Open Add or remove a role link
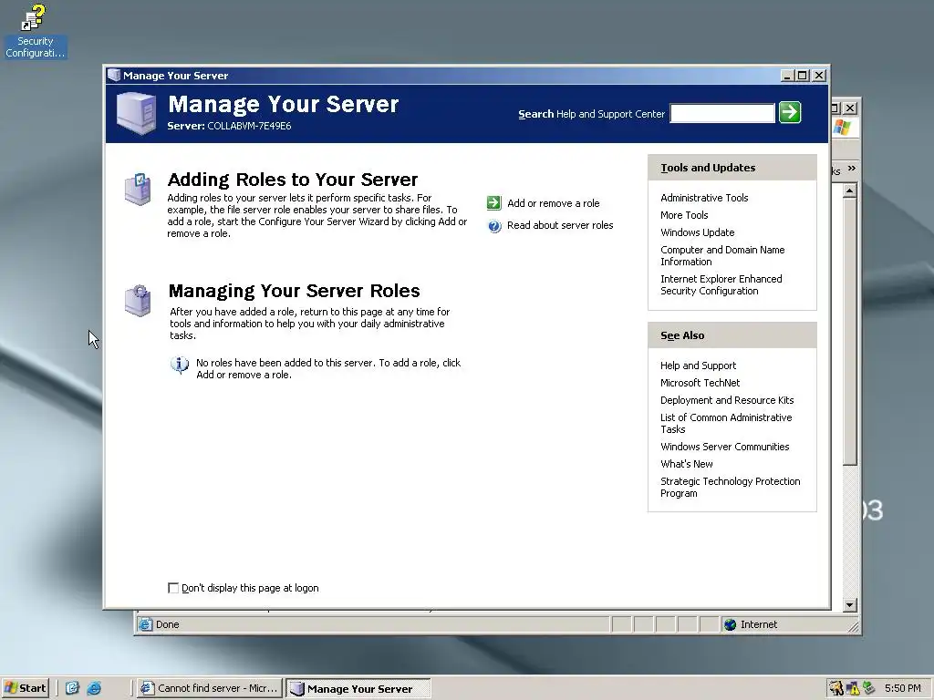The height and width of the screenshot is (700, 934). click(x=554, y=203)
